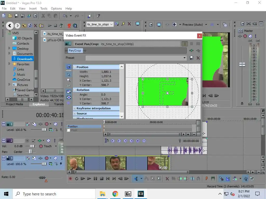Open the Insert menu
Screen dimensions: 266x199
pyautogui.click(x=33, y=9)
